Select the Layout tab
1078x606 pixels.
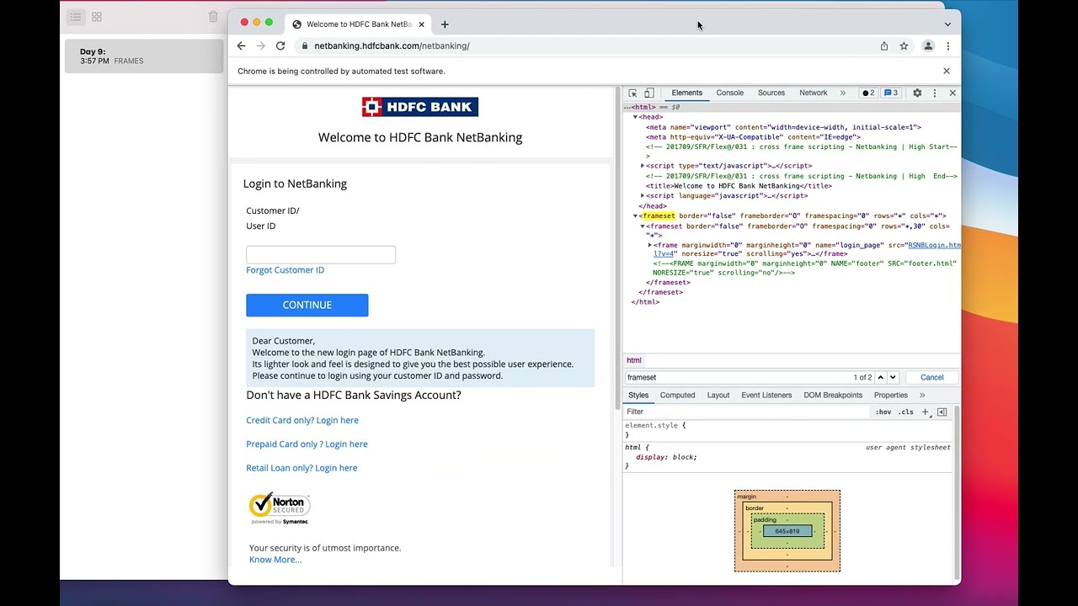[x=718, y=396]
